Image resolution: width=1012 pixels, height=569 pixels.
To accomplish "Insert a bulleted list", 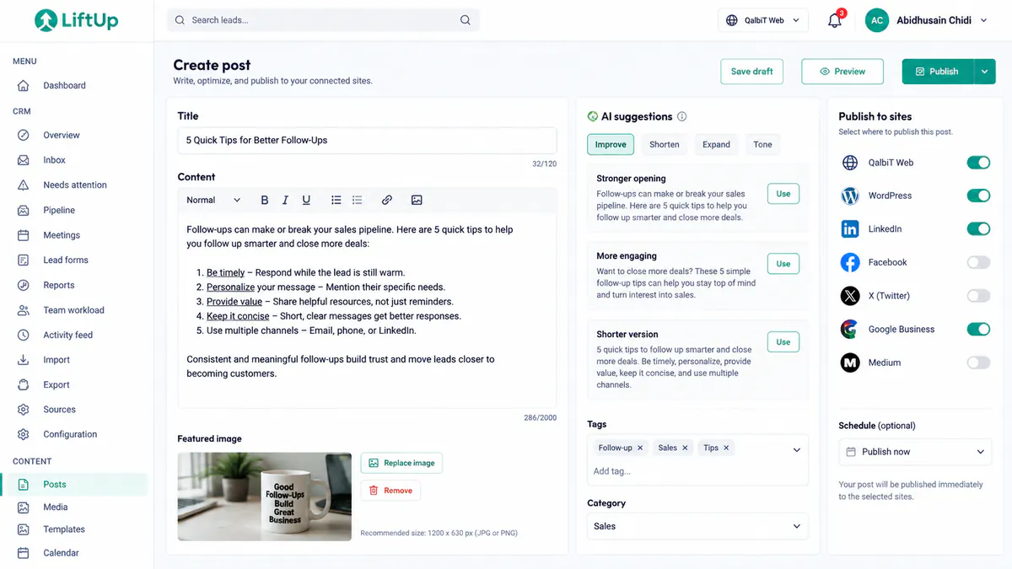I will pyautogui.click(x=336, y=200).
